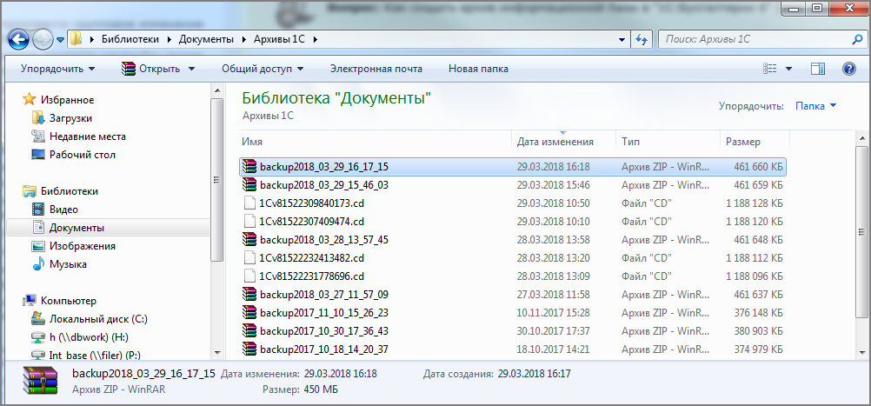Sort by the Дата изменения column header
This screenshot has width=871, height=406.
(x=555, y=142)
